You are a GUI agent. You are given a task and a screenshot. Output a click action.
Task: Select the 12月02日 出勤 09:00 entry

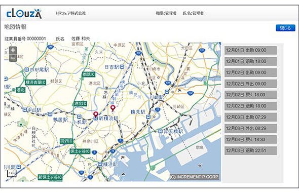[x=250, y=72]
